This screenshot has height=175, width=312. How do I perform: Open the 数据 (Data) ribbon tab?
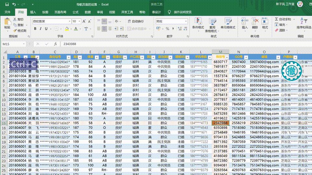(88, 12)
